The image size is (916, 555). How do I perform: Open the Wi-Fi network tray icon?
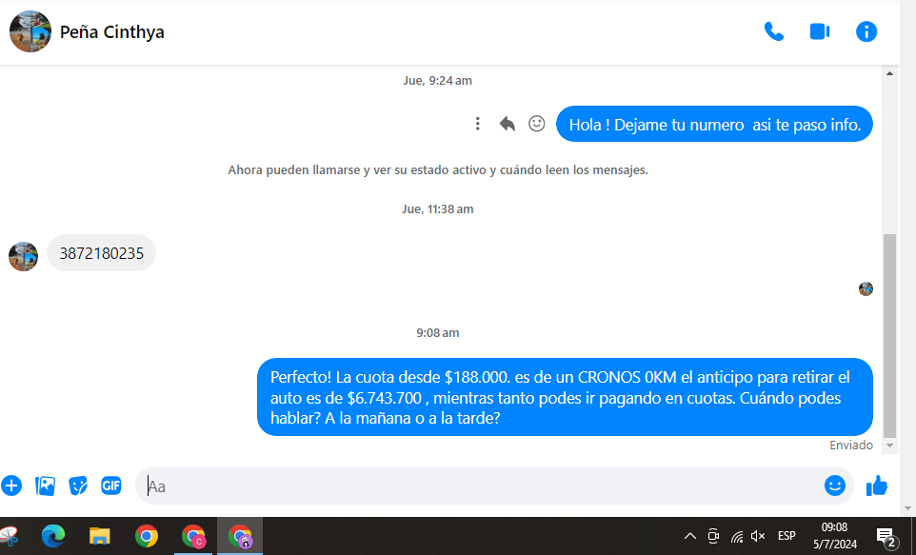pyautogui.click(x=737, y=536)
